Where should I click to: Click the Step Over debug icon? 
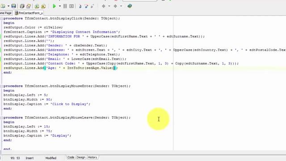coord(86,6)
